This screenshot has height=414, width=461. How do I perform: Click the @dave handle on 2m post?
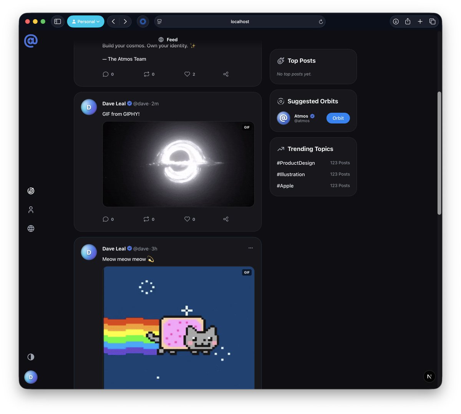click(141, 104)
